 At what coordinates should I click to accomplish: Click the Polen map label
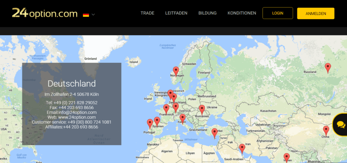192,99
